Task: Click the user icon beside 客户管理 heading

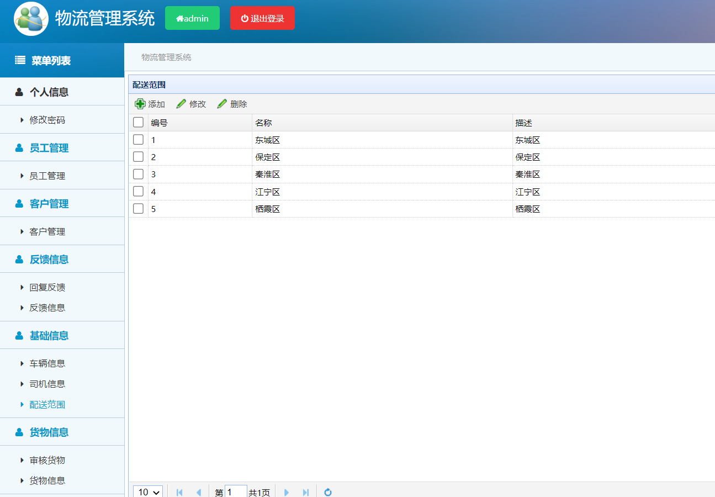Action: coord(19,203)
